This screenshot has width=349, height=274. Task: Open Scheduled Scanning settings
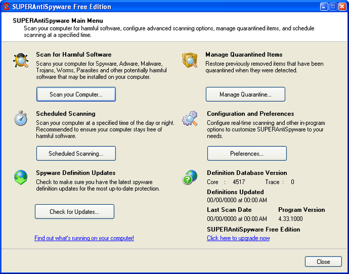click(x=76, y=153)
